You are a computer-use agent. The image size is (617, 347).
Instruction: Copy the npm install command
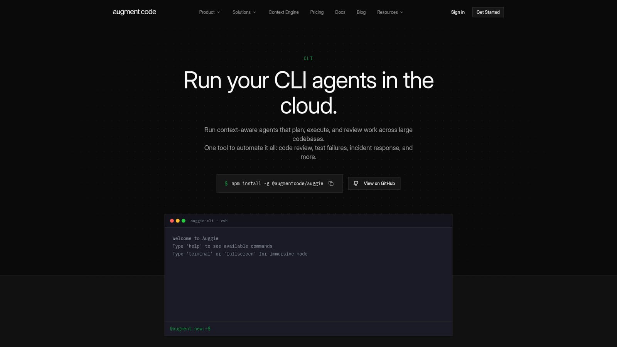point(331,184)
